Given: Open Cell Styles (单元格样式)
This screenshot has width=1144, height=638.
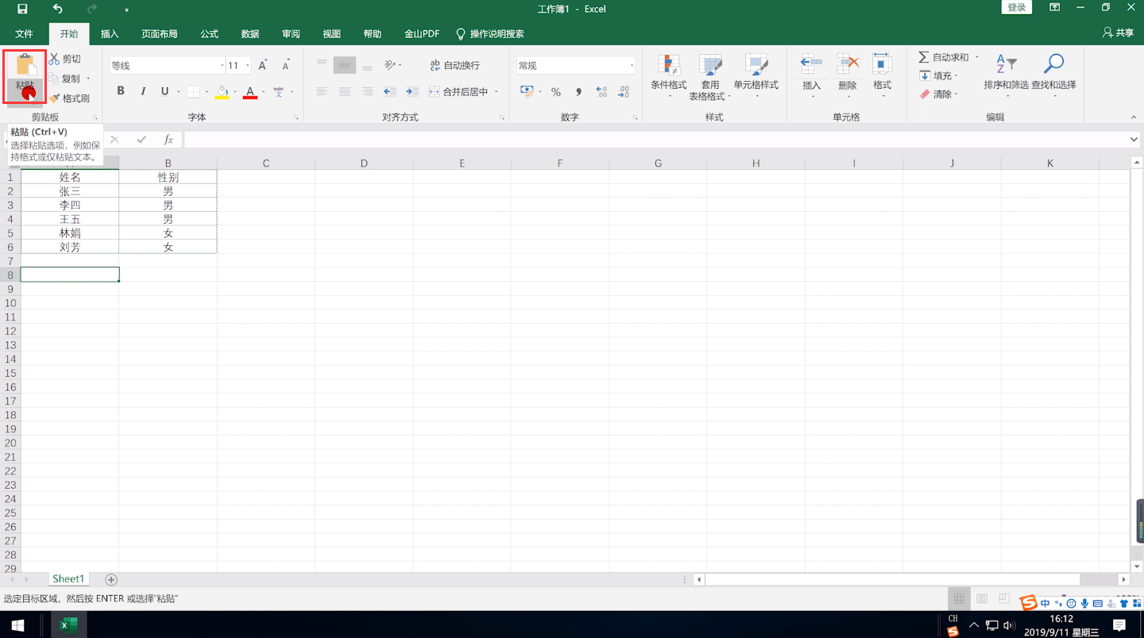Looking at the screenshot, I should 756,76.
